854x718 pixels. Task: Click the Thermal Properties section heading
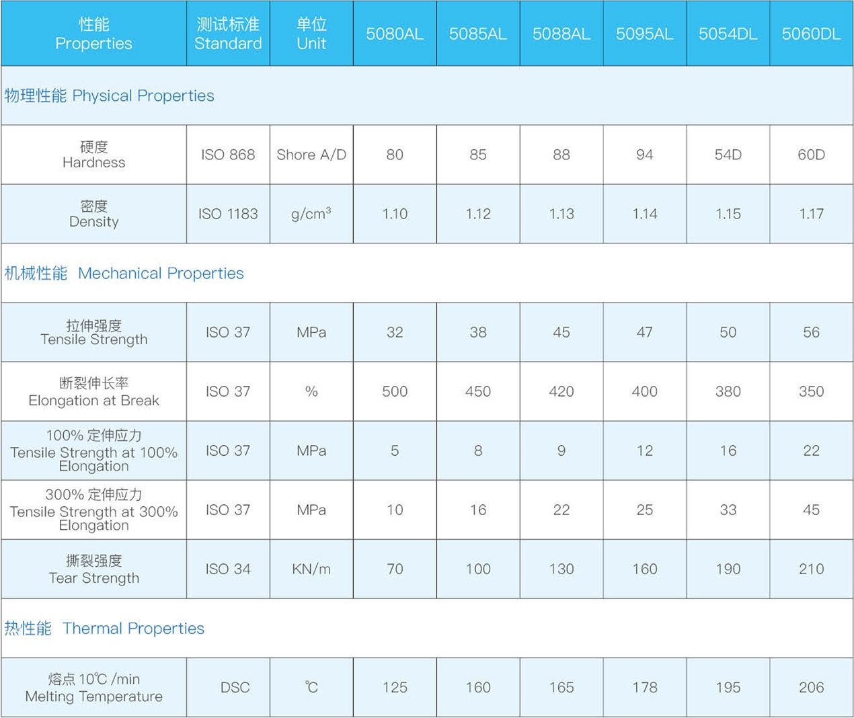(x=105, y=629)
